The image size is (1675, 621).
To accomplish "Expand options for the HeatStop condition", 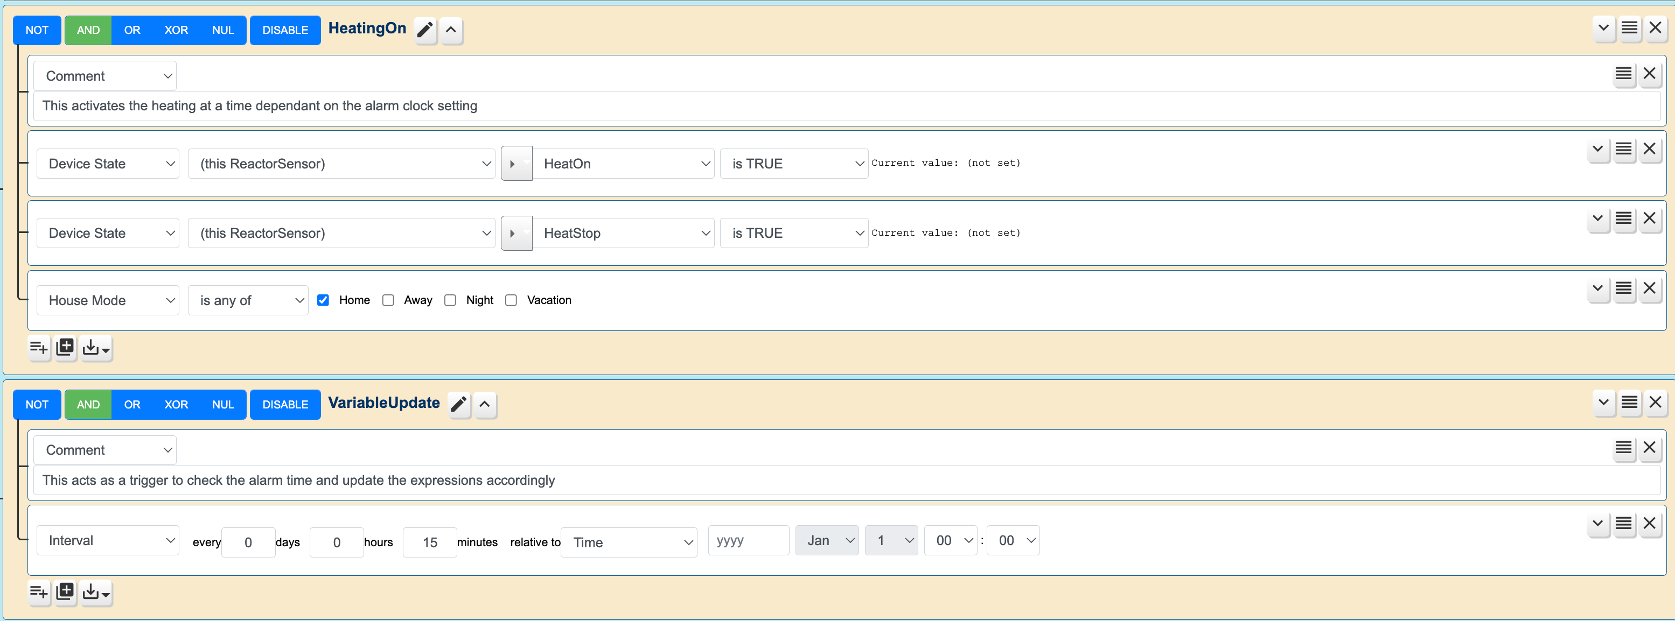I will pyautogui.click(x=1597, y=218).
